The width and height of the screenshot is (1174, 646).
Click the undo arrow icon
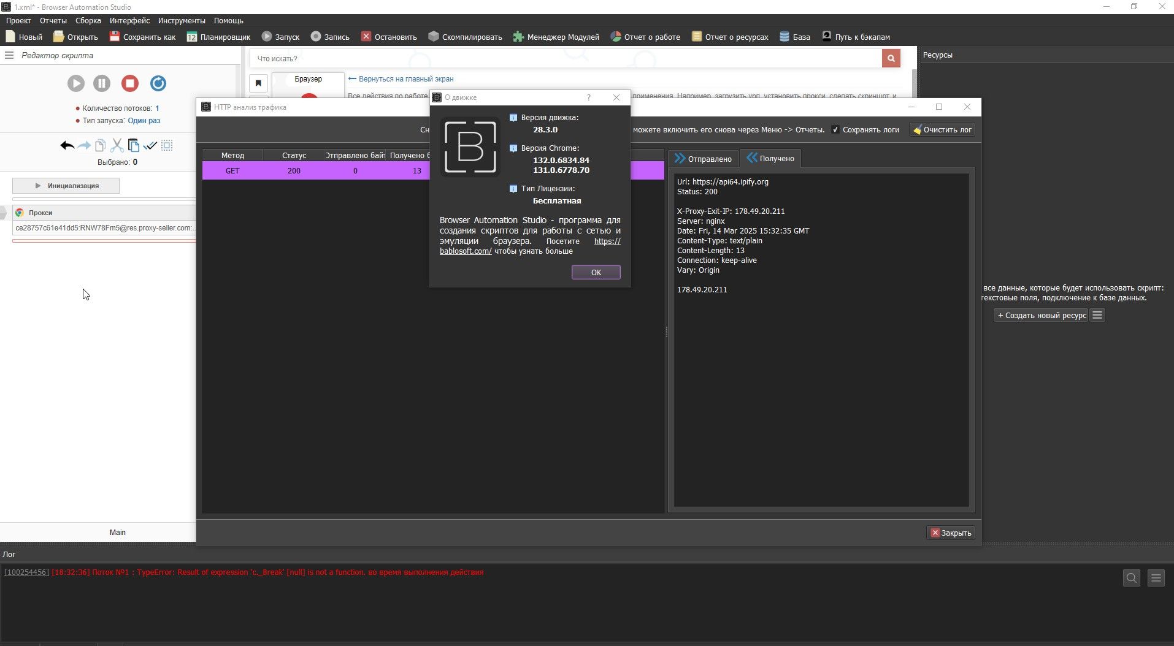67,146
